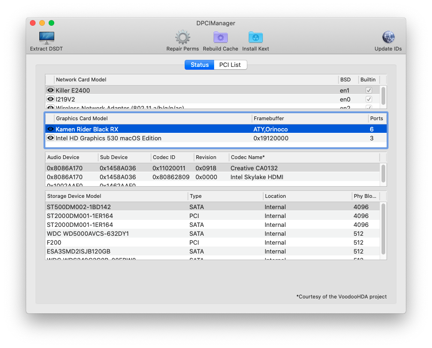432x348 pixels.
Task: Select the Intel Skylake HDMI codec row
Action: tap(213, 177)
